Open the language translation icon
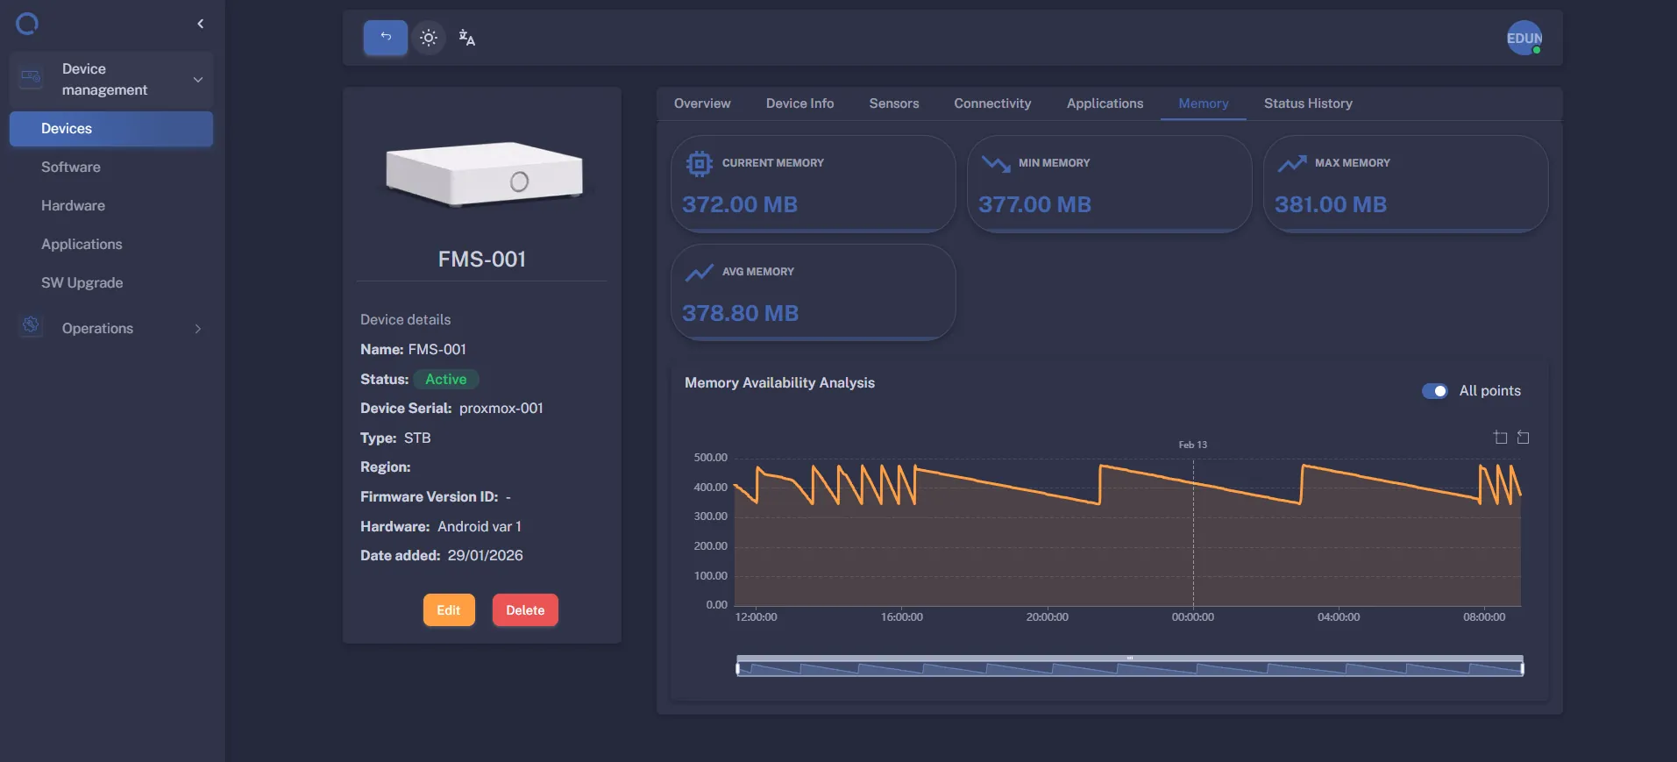 467,38
